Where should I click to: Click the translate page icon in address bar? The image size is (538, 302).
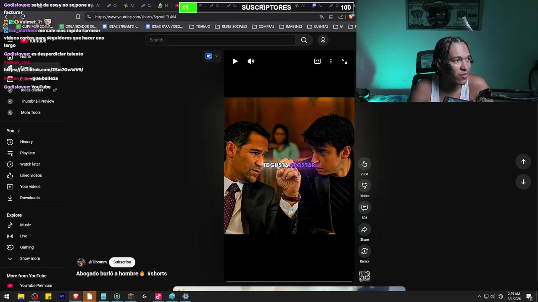[x=322, y=17]
